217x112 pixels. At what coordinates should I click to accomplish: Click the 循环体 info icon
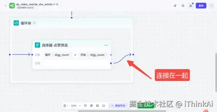pos(34,23)
